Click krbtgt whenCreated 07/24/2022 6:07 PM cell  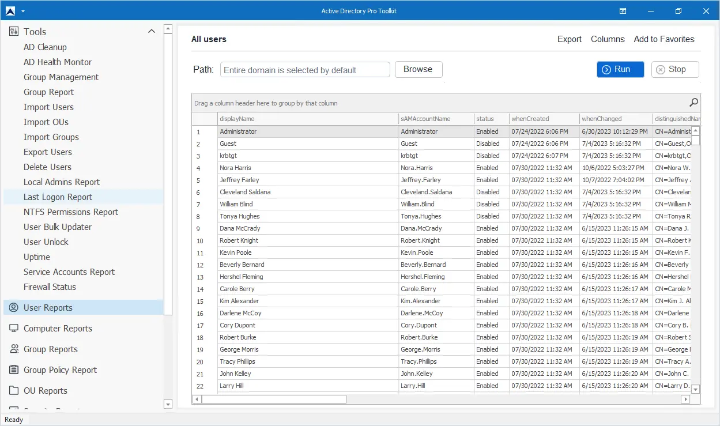pos(544,156)
